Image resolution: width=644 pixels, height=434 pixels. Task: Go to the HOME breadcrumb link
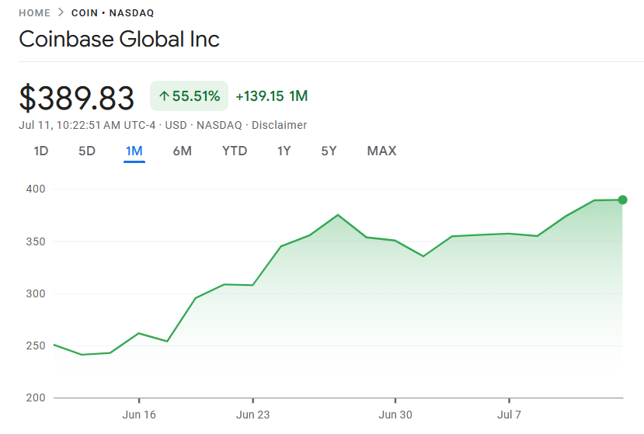(34, 13)
